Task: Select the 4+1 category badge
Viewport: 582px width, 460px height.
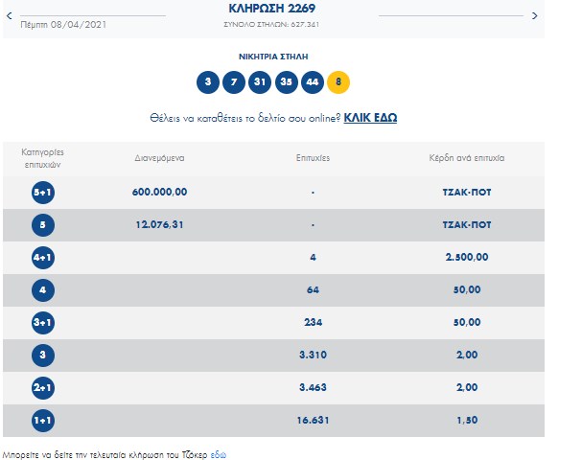Action: [42, 258]
